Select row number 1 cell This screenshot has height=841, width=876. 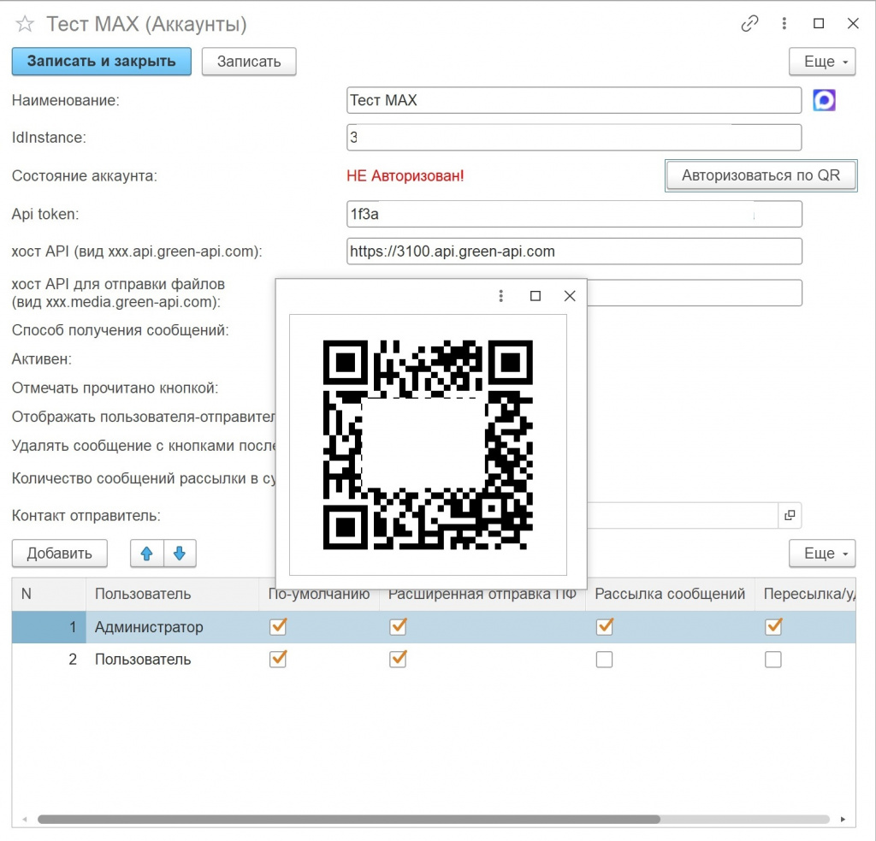click(x=49, y=627)
